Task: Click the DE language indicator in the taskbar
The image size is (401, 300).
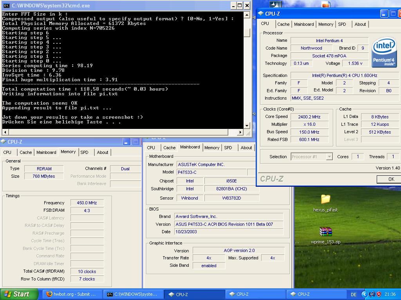Action: (354, 295)
